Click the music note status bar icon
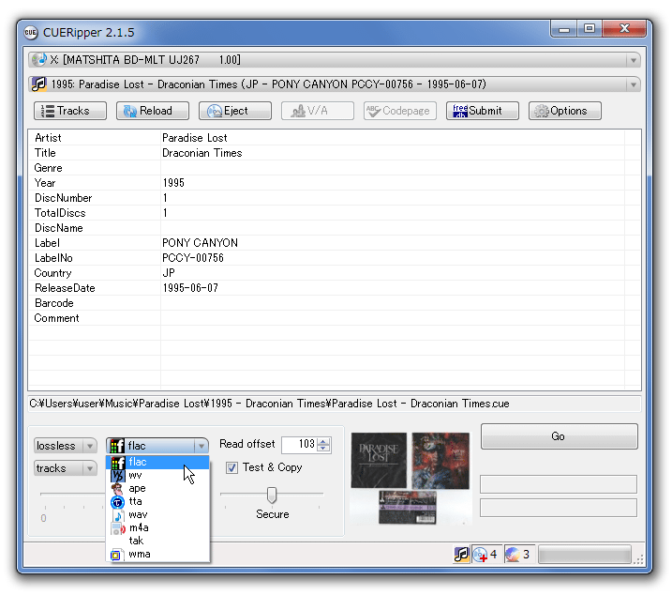The height and width of the screenshot is (595, 672). point(461,555)
